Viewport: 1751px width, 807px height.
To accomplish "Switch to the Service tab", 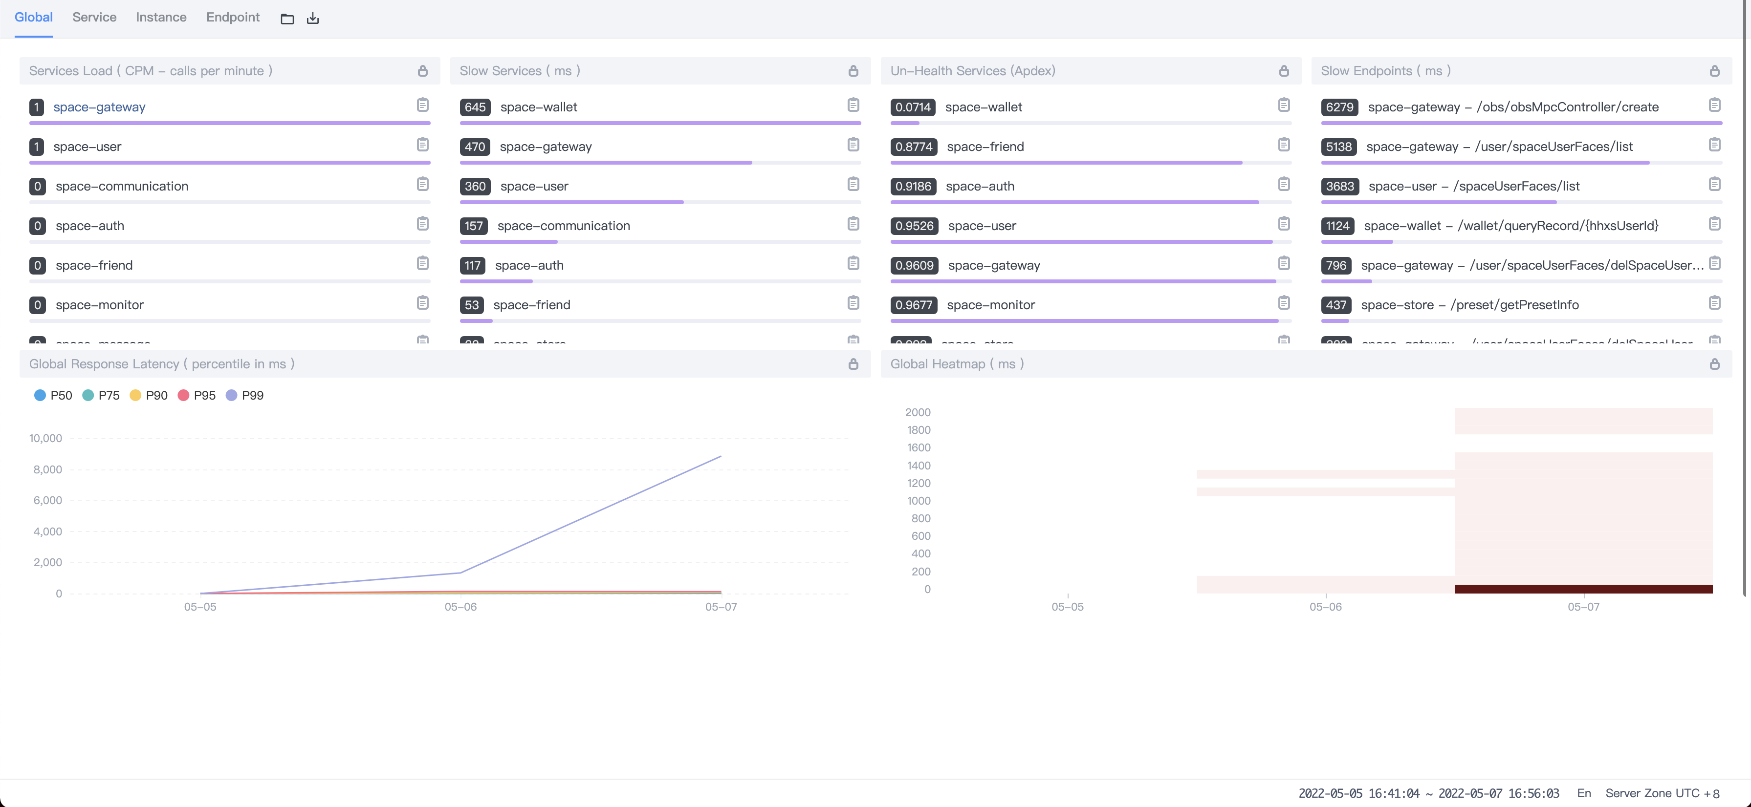I will tap(94, 17).
